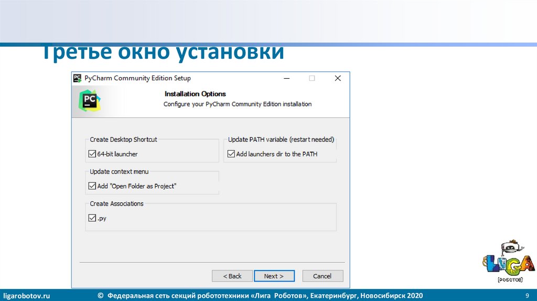Click the Configure your PyCharm installation subtitle
The image size is (537, 301).
tap(238, 104)
